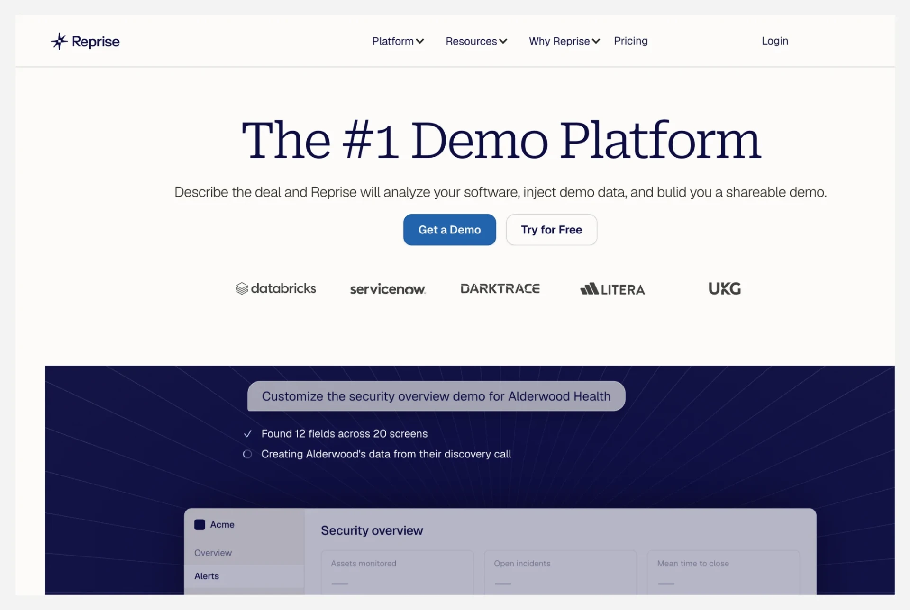Expand the Platform dropdown chevron
Viewport: 910px width, 610px height.
click(420, 41)
